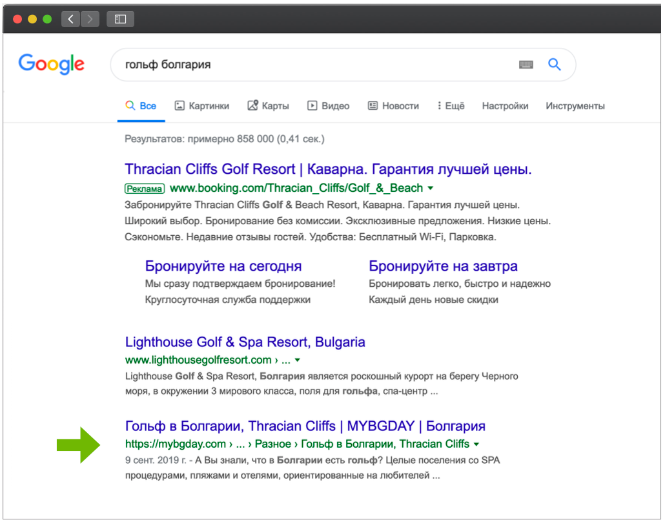The height and width of the screenshot is (522, 665).
Task: Expand the mybgday.com result dropdown arrow
Action: (476, 444)
